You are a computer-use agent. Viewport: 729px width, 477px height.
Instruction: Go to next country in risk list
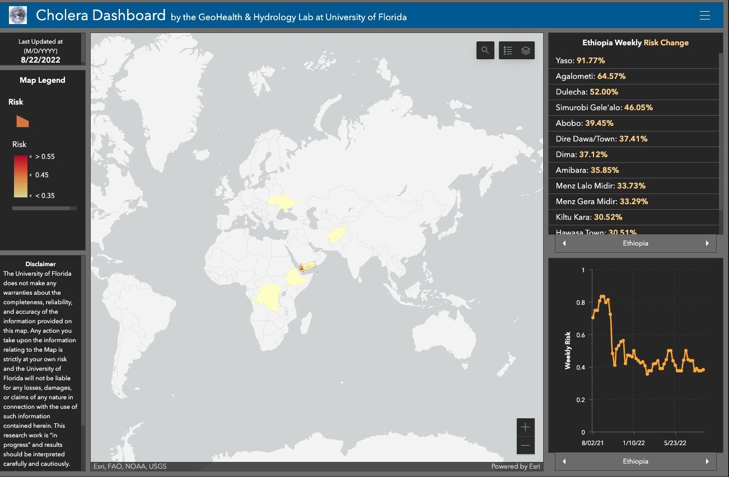tap(707, 243)
